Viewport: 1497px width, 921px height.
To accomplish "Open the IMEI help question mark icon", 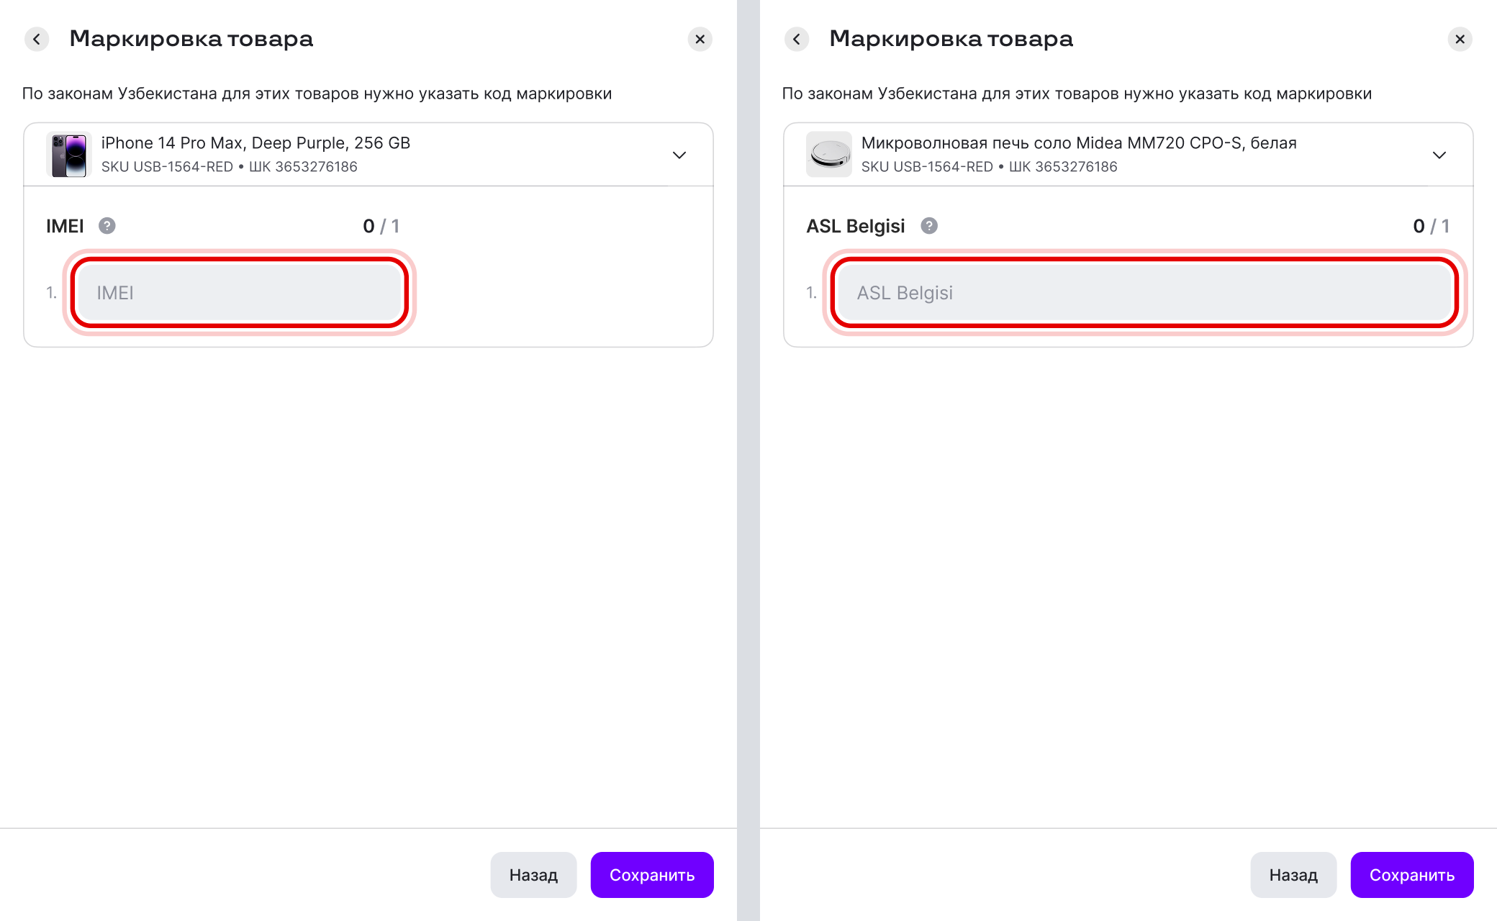I will [x=107, y=226].
